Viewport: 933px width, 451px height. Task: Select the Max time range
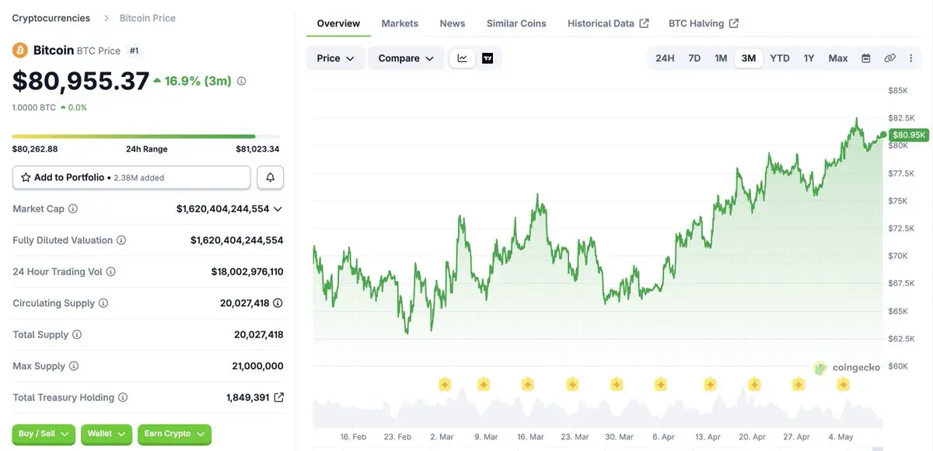point(838,58)
